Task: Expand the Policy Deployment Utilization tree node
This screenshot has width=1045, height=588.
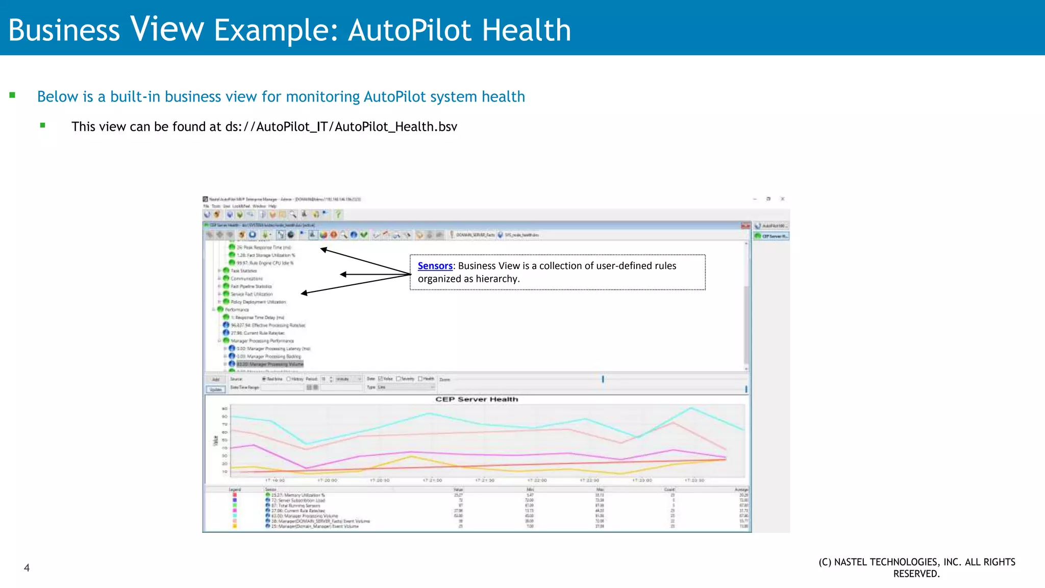Action: (219, 302)
